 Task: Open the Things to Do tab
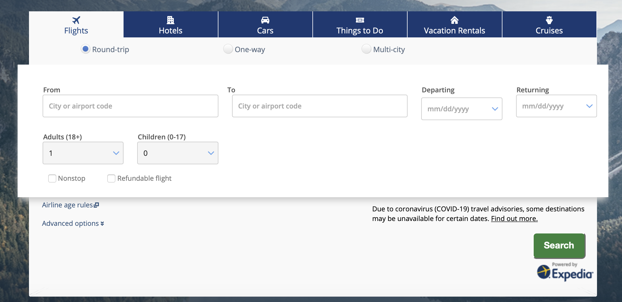tap(360, 24)
